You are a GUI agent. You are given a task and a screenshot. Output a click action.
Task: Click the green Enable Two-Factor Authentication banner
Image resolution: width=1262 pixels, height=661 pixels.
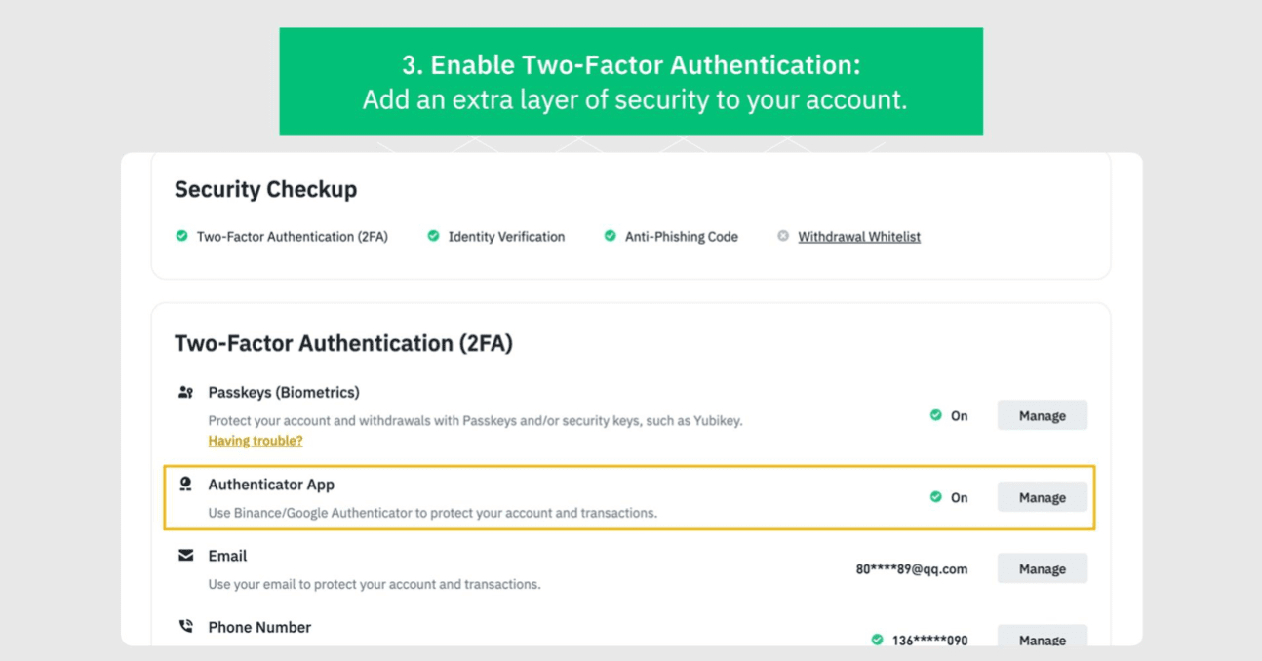631,81
